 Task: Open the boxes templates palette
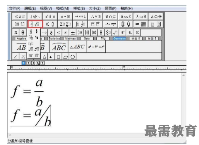click(156, 24)
